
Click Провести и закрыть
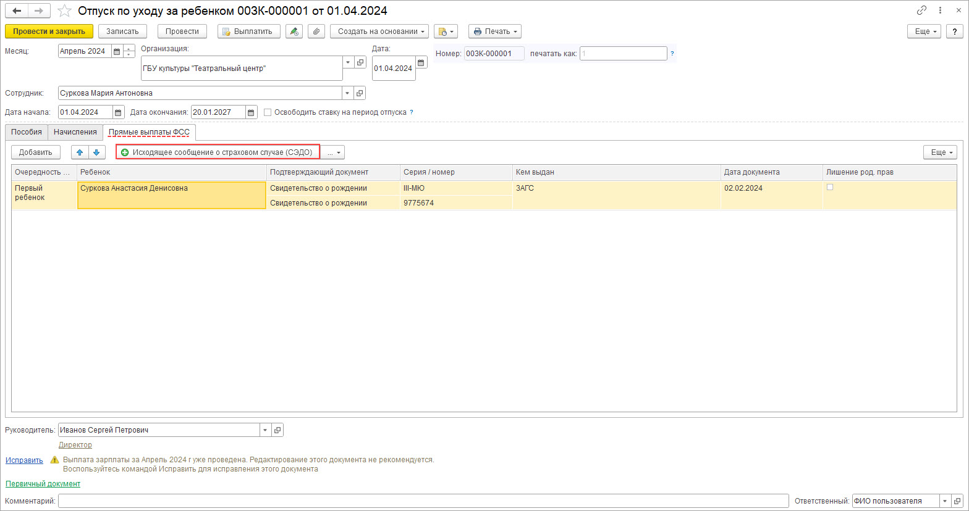49,31
